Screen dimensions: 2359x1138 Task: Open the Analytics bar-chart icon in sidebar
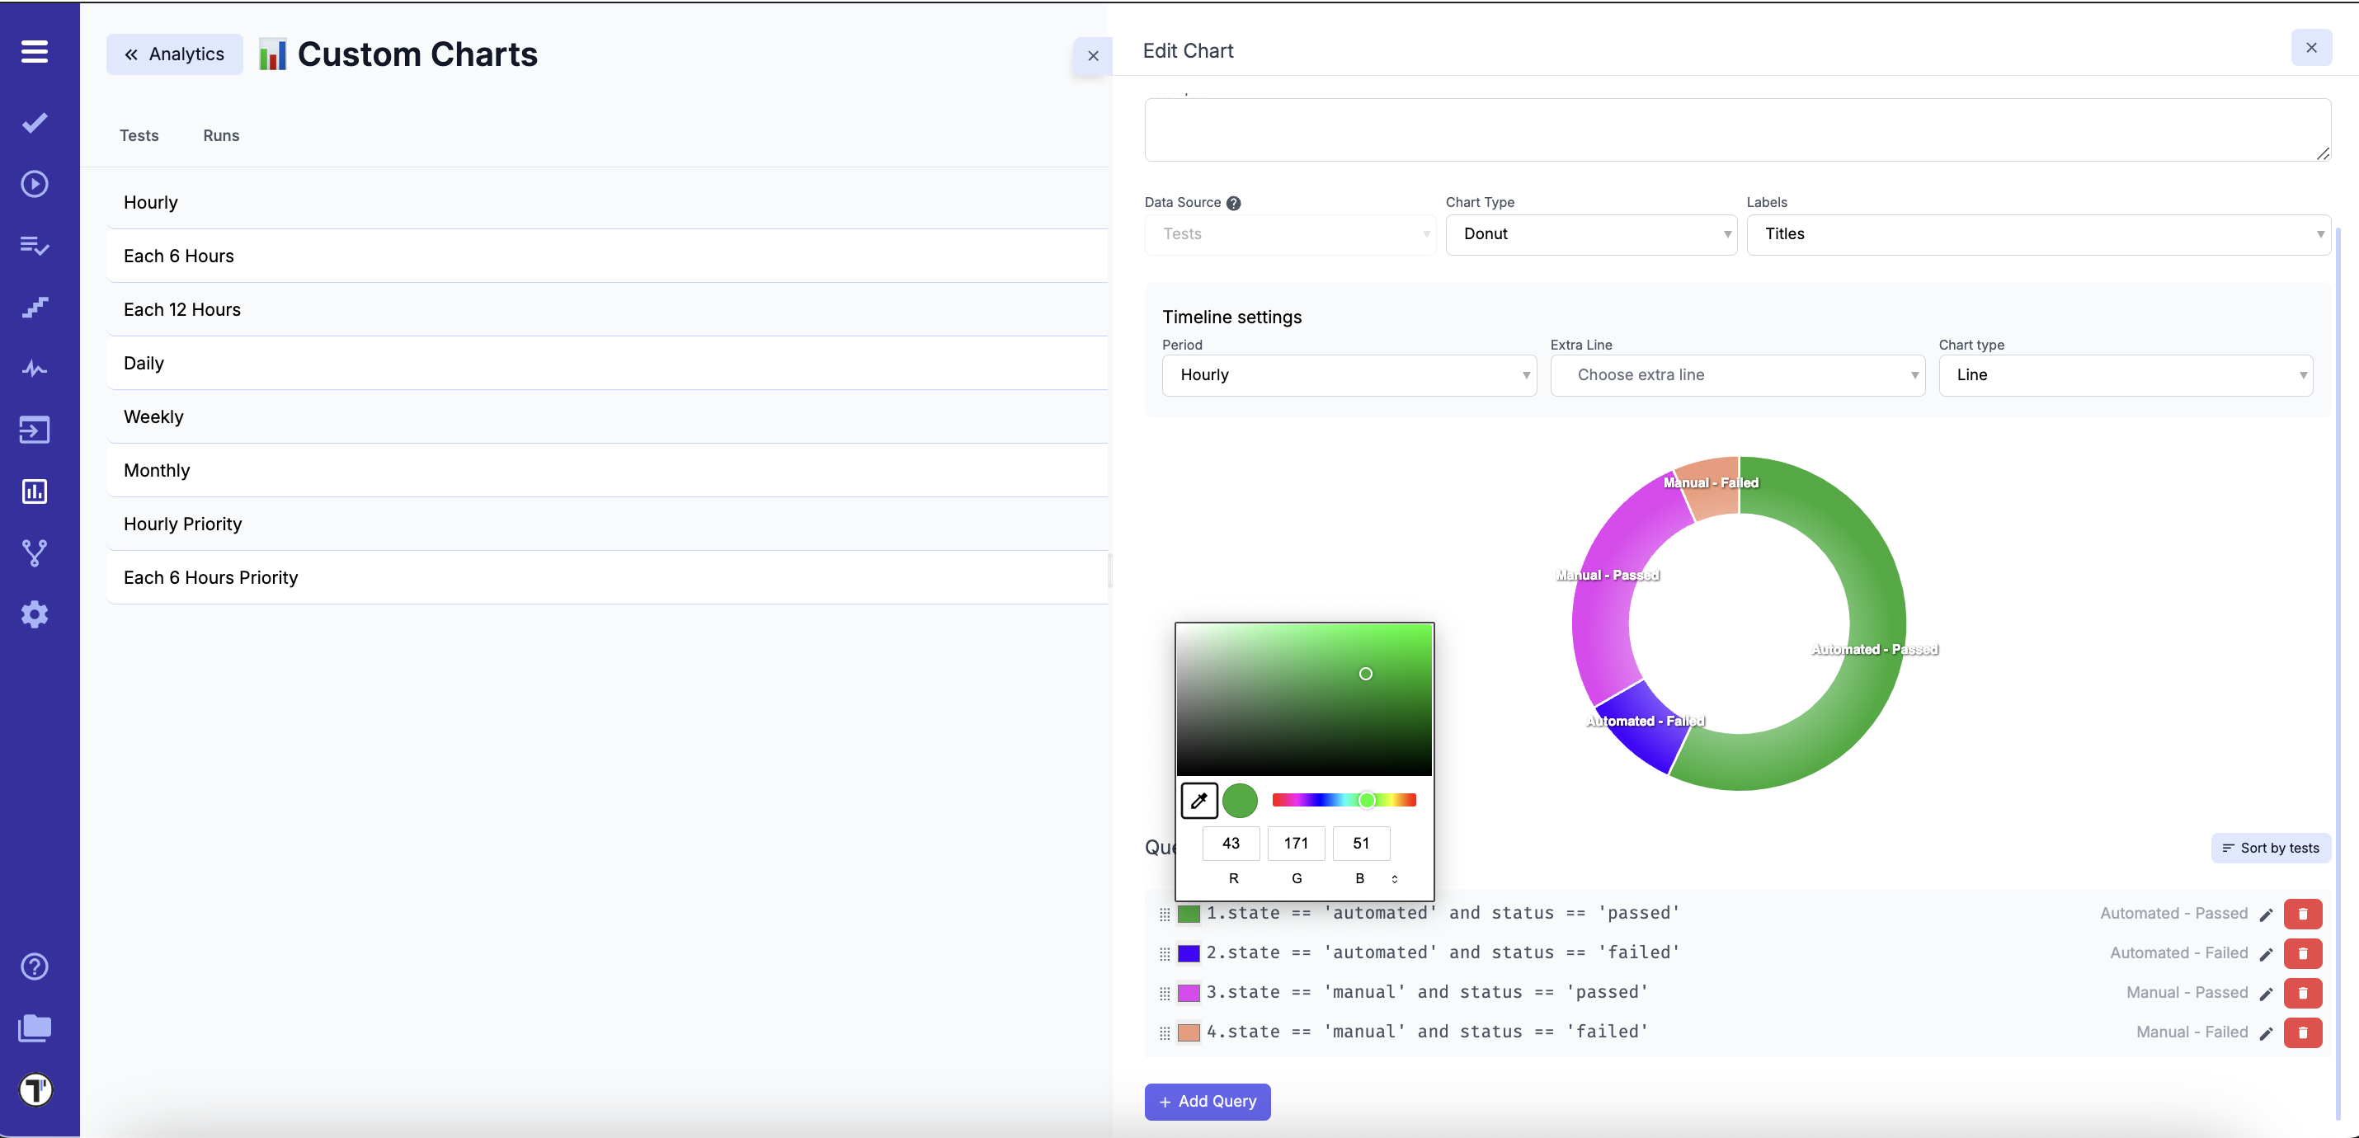click(x=34, y=491)
